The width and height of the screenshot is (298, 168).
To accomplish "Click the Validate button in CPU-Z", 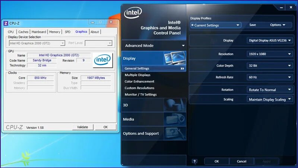I will coord(83,127).
